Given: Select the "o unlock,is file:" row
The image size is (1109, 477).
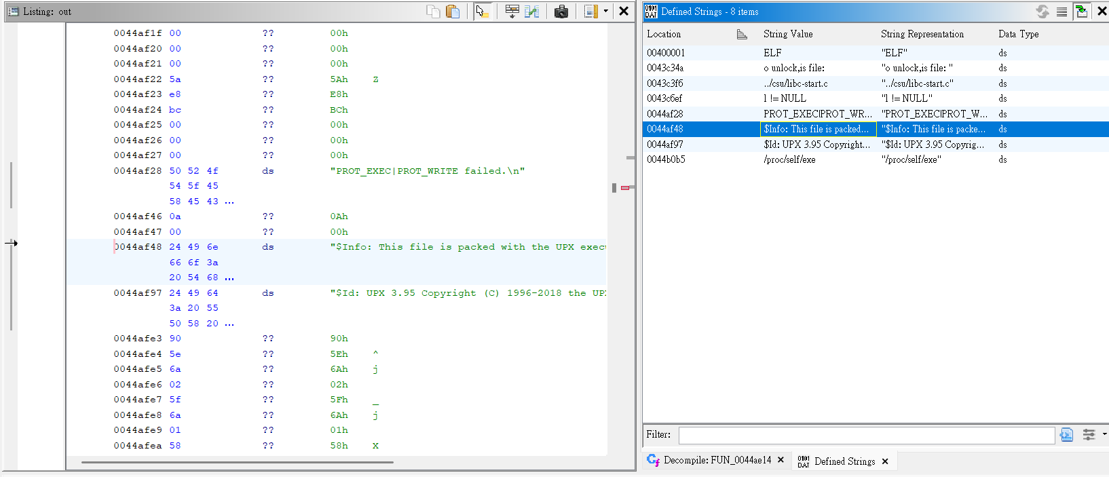Looking at the screenshot, I should pos(876,68).
